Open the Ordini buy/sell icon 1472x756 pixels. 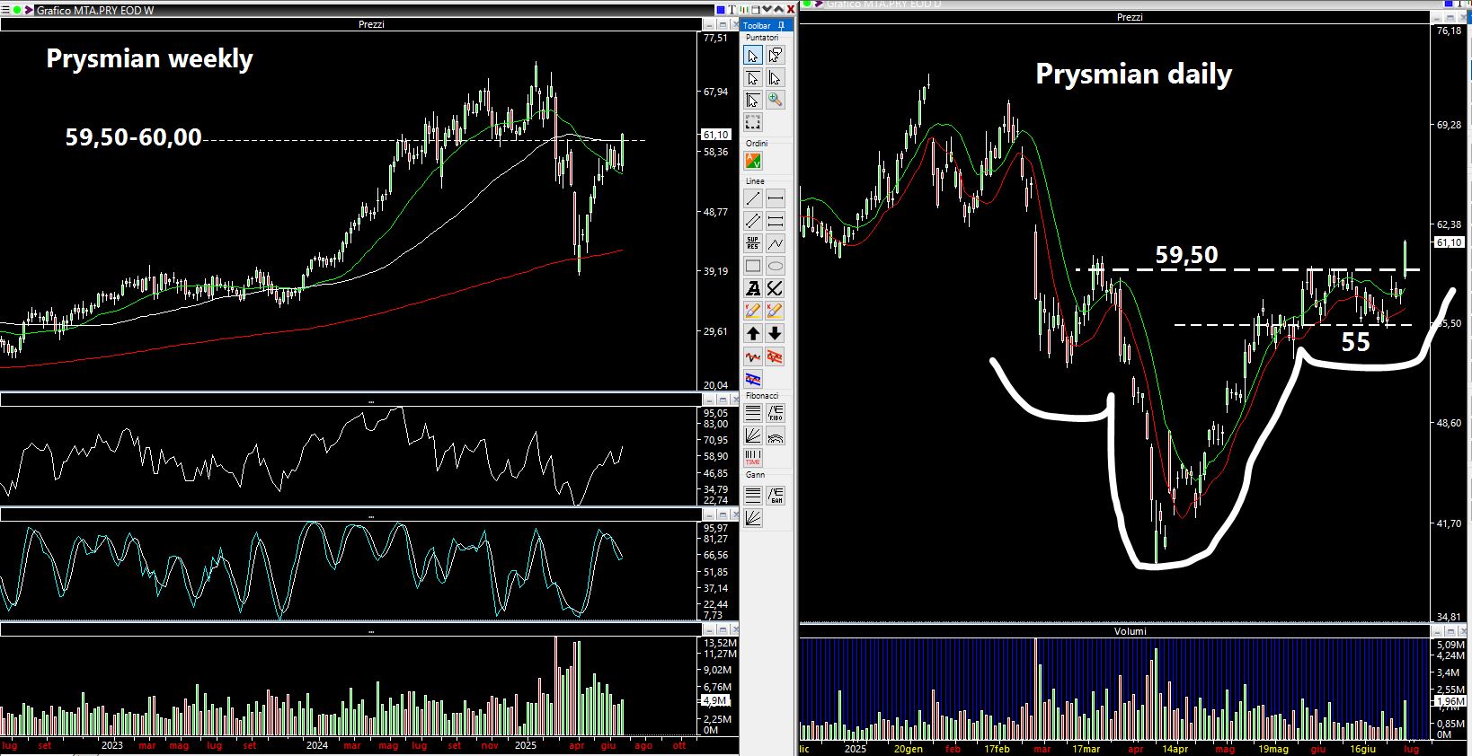click(x=753, y=161)
